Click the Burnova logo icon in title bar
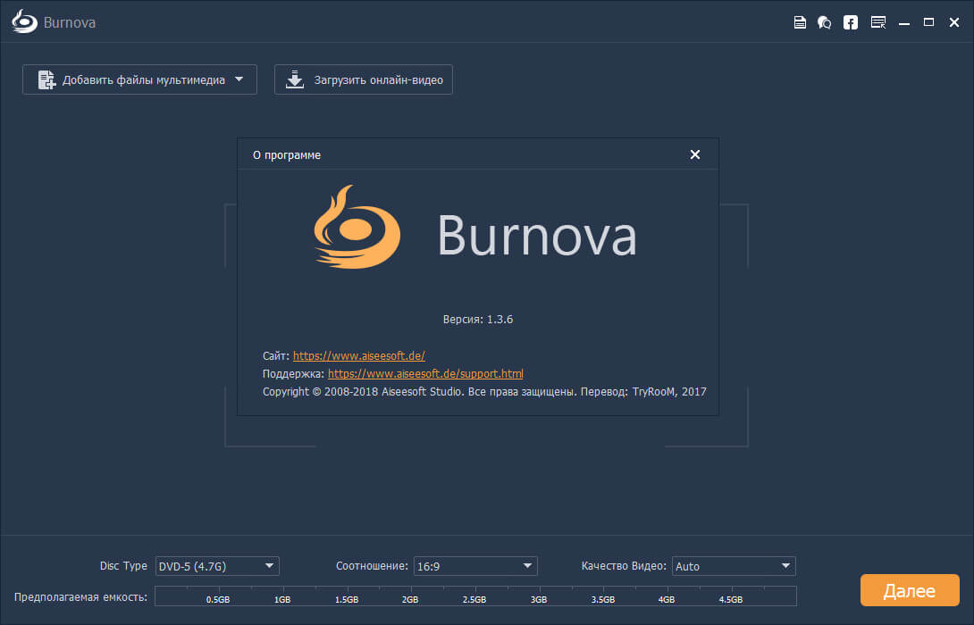Screen dimensions: 974x625 [24, 21]
